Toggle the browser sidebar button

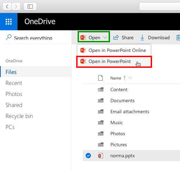[x=30, y=7]
